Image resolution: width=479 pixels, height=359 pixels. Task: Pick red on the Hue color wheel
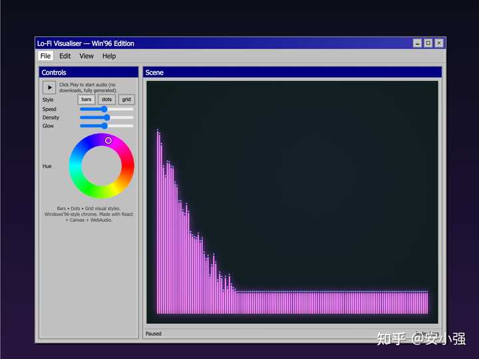coord(128,166)
